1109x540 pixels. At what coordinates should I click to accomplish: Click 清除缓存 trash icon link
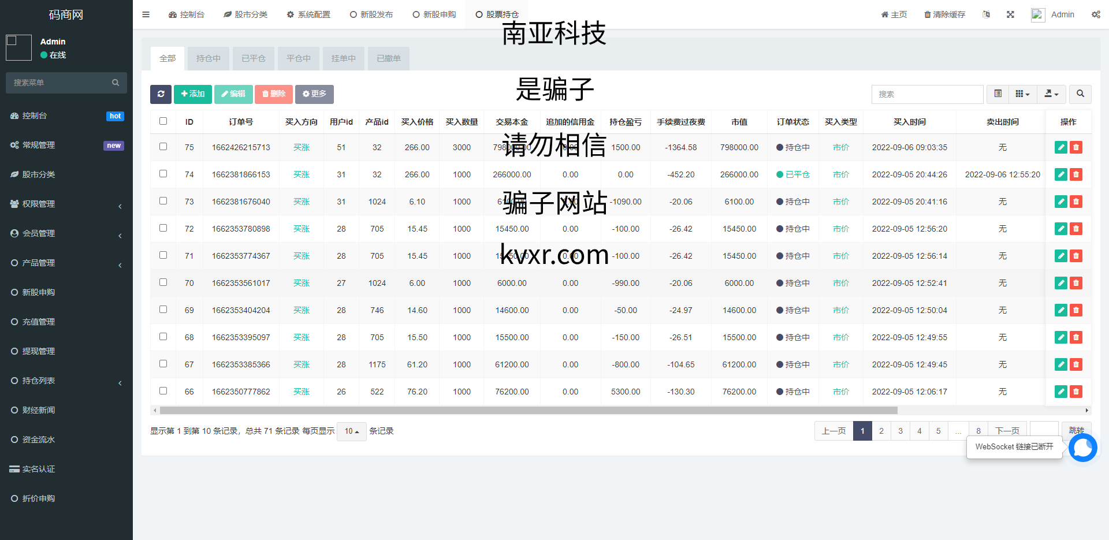click(x=944, y=14)
